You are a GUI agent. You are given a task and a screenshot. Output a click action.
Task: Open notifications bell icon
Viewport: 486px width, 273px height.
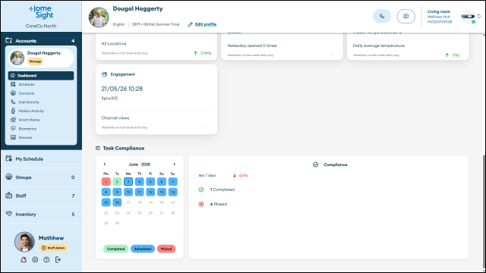pos(24,259)
